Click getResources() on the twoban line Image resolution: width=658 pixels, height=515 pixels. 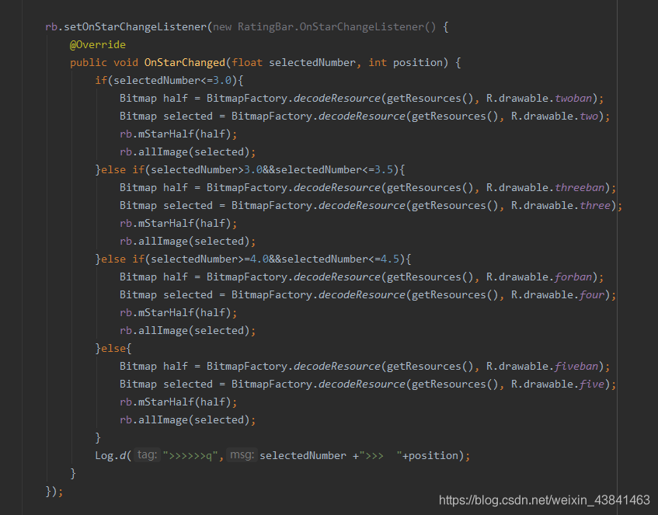(430, 98)
